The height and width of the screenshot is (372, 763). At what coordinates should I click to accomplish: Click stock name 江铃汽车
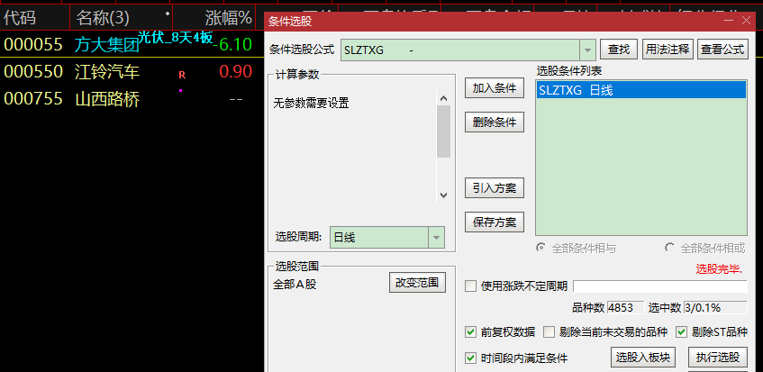pos(107,72)
